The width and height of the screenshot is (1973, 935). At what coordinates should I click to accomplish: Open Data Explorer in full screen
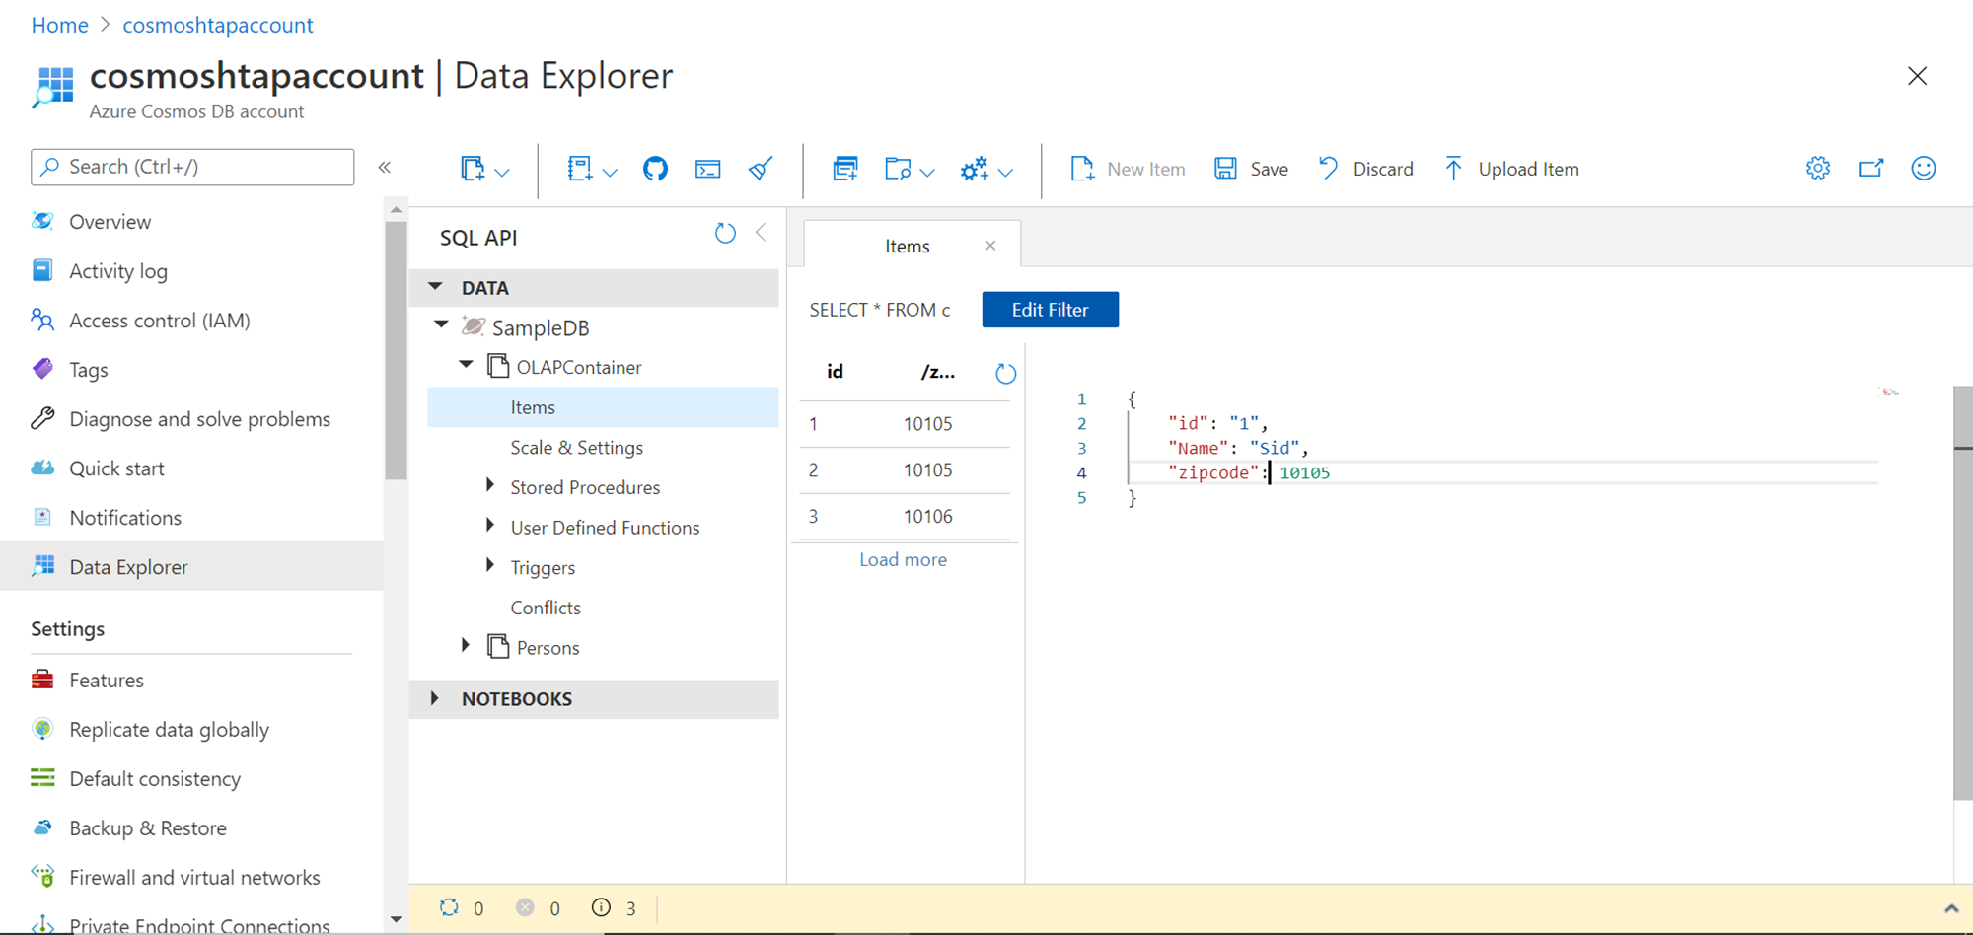[x=1870, y=169]
